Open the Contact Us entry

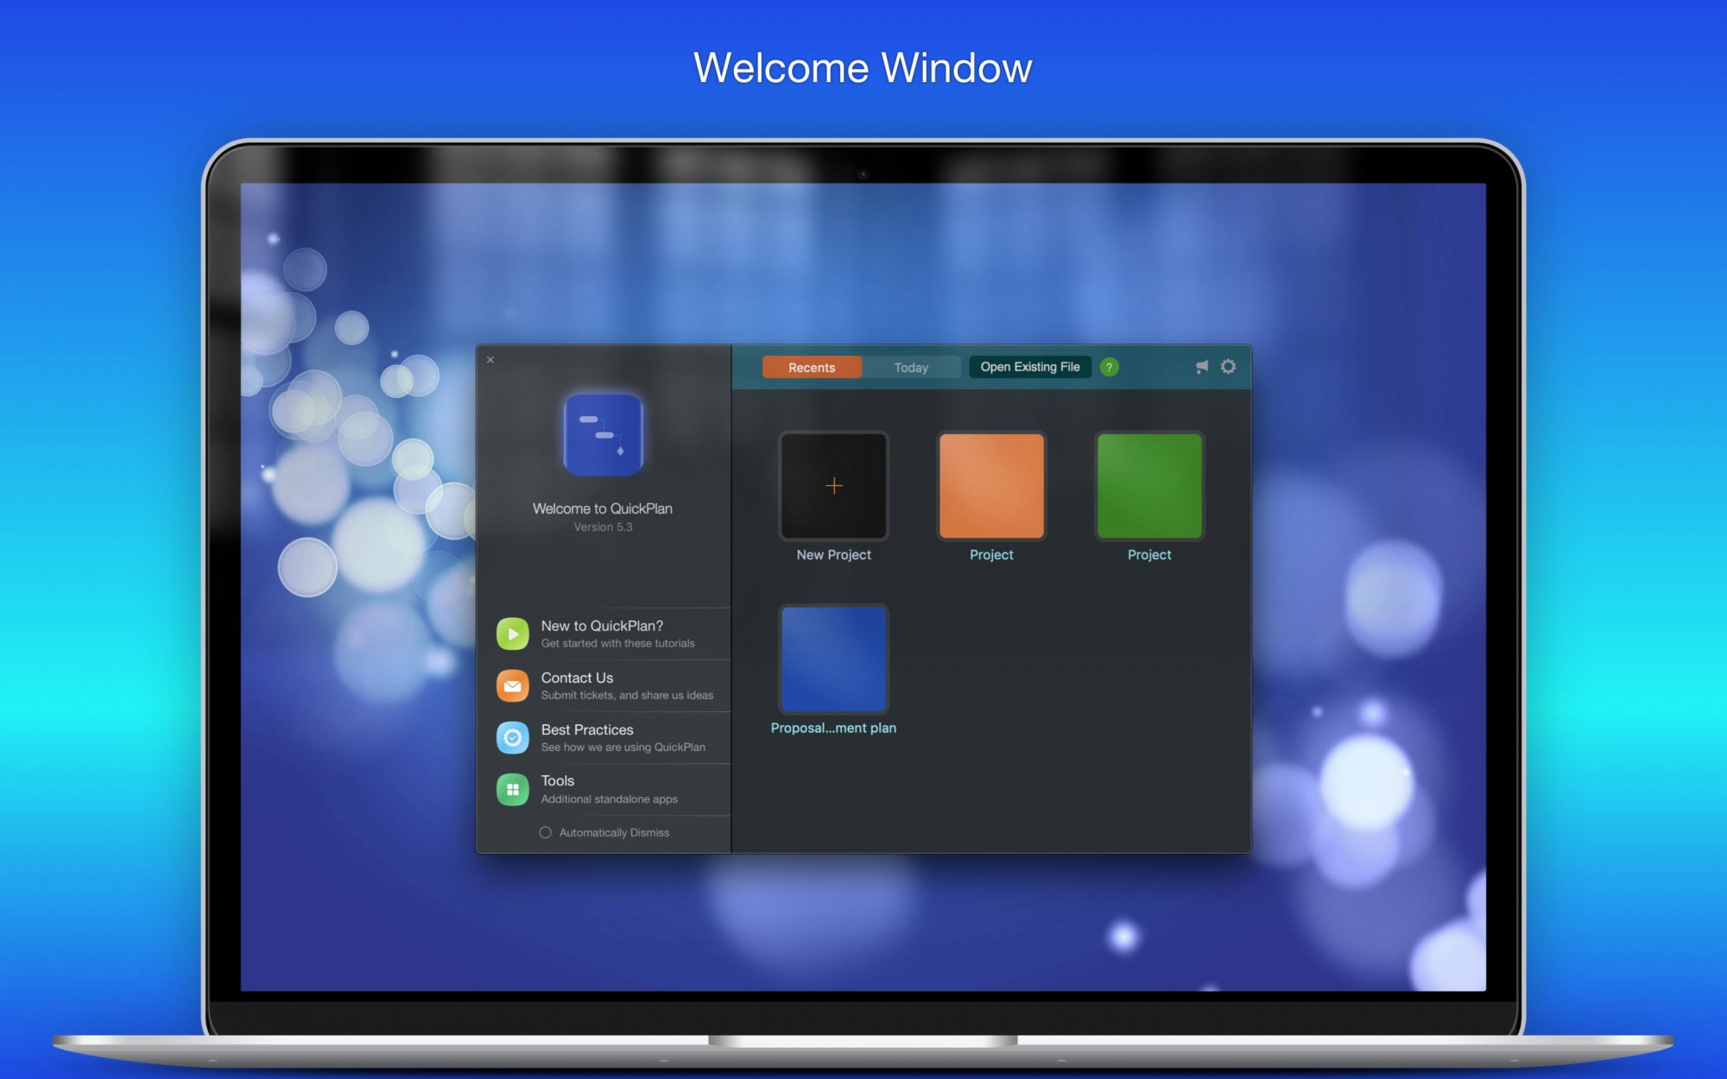(x=613, y=685)
